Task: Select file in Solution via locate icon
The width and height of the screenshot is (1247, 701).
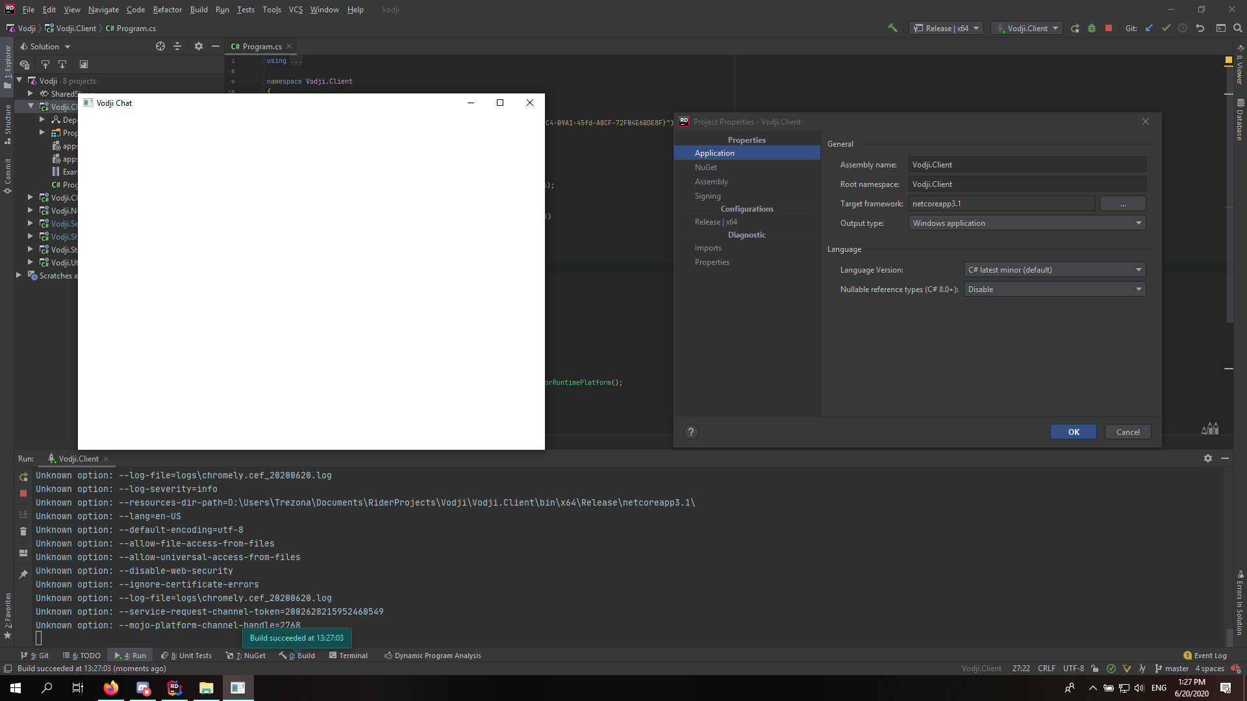Action: [x=160, y=46]
